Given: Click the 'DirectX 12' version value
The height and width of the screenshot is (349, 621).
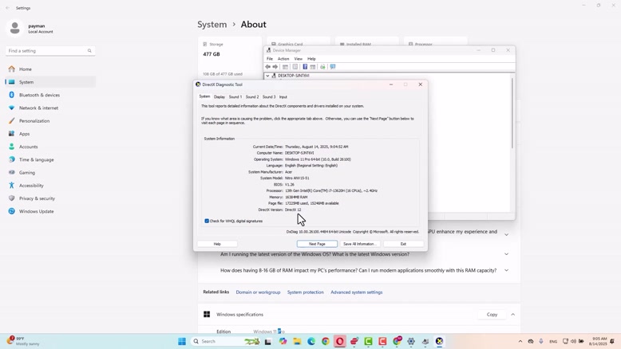Looking at the screenshot, I should pyautogui.click(x=293, y=210).
